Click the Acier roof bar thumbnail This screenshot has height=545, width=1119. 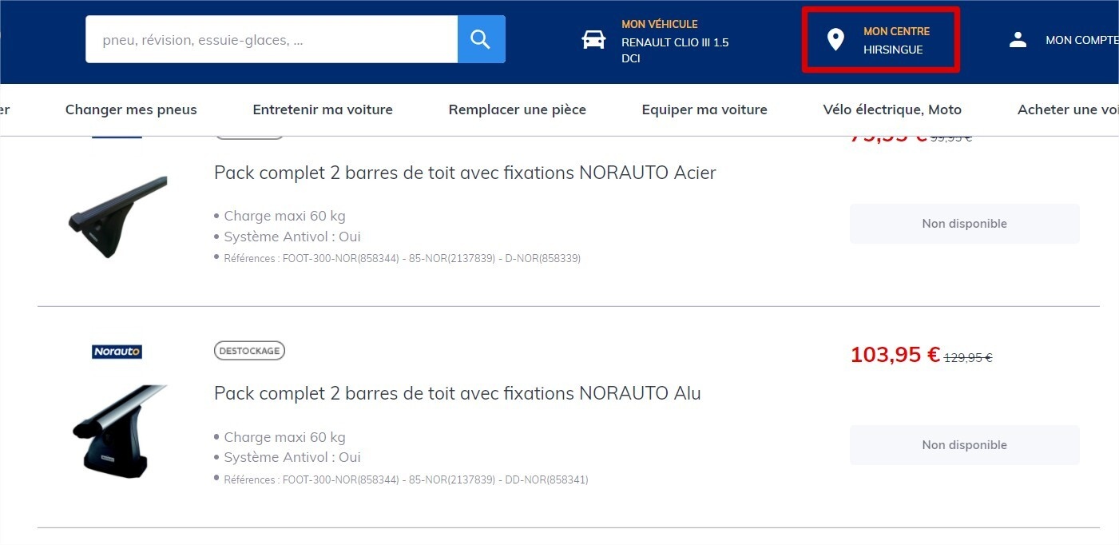coord(117,217)
